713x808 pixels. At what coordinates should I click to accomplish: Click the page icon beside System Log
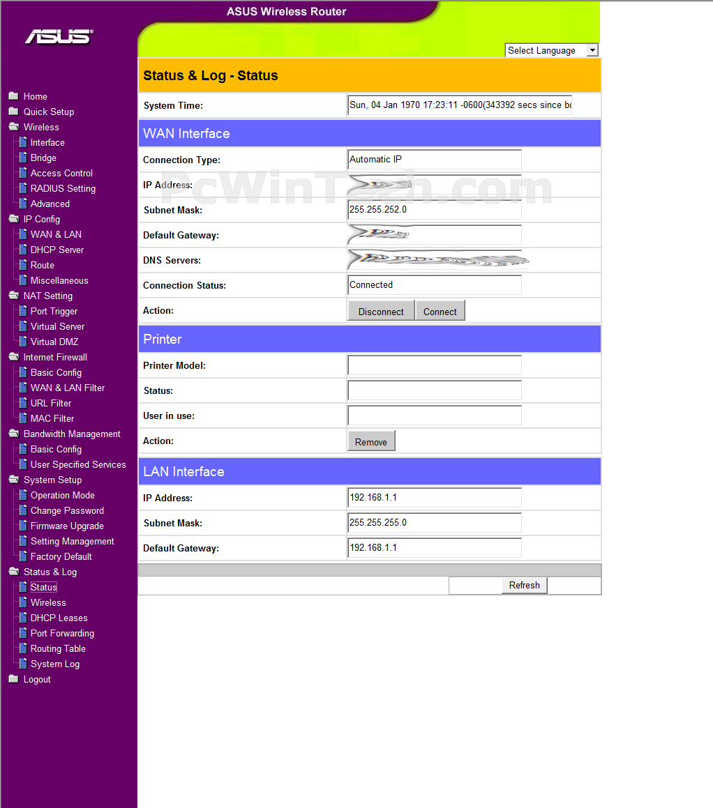click(23, 664)
